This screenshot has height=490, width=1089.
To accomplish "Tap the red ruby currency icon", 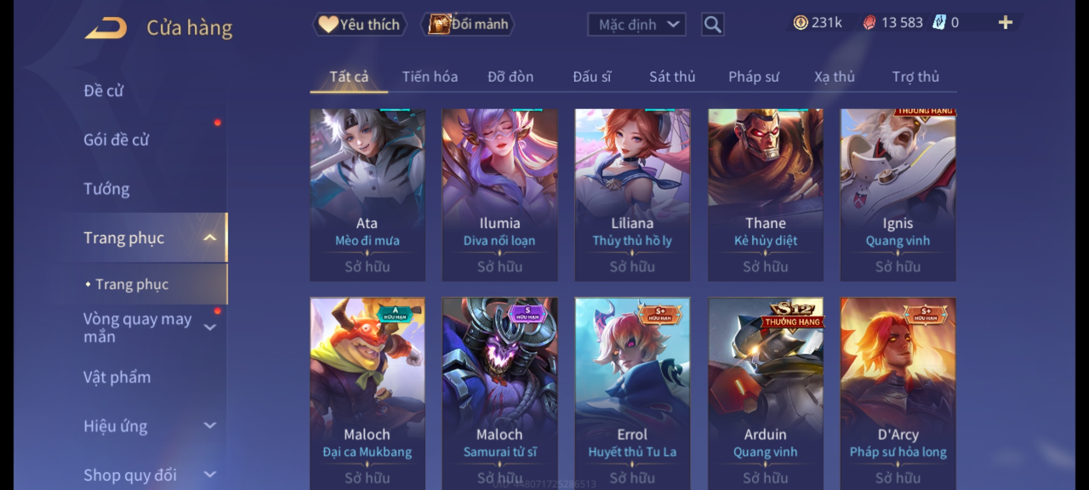I will [869, 23].
